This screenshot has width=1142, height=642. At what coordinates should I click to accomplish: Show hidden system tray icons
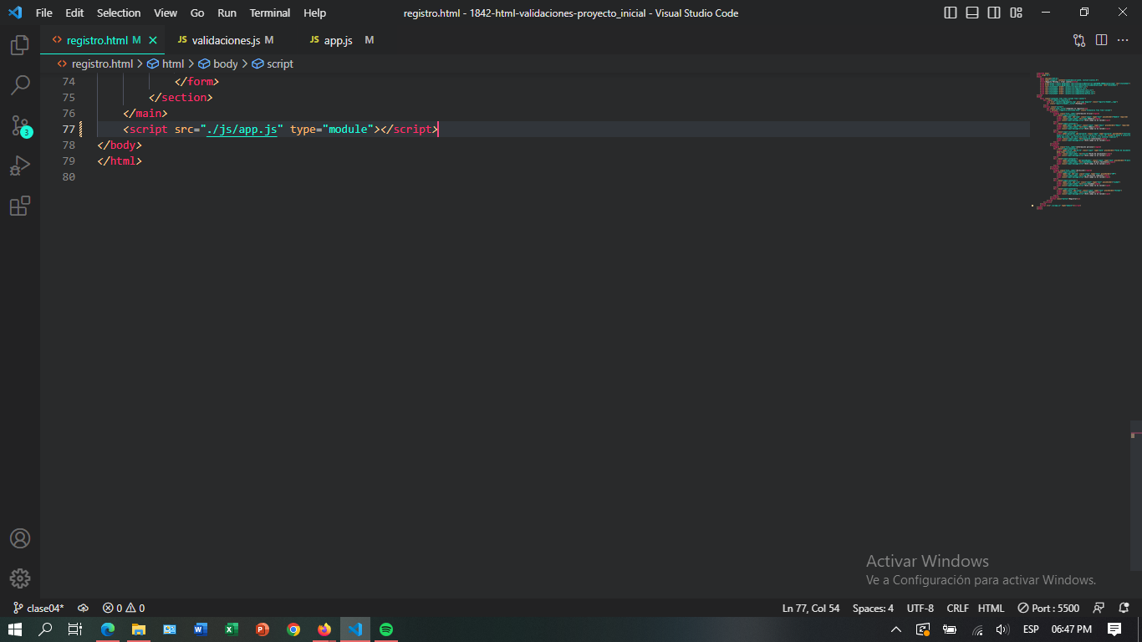[896, 629]
